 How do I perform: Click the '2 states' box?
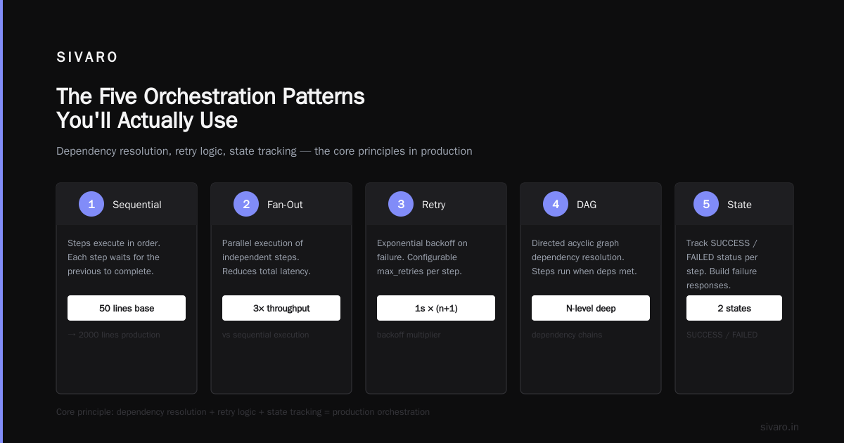[x=734, y=308]
